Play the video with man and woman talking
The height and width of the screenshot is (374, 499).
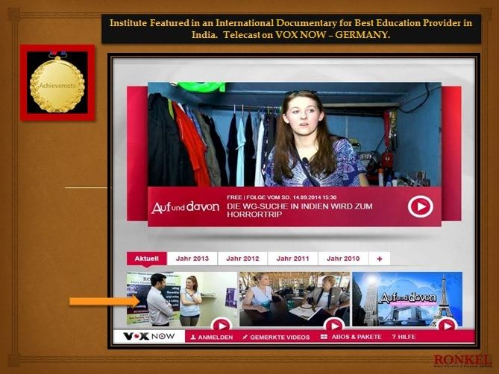click(222, 326)
